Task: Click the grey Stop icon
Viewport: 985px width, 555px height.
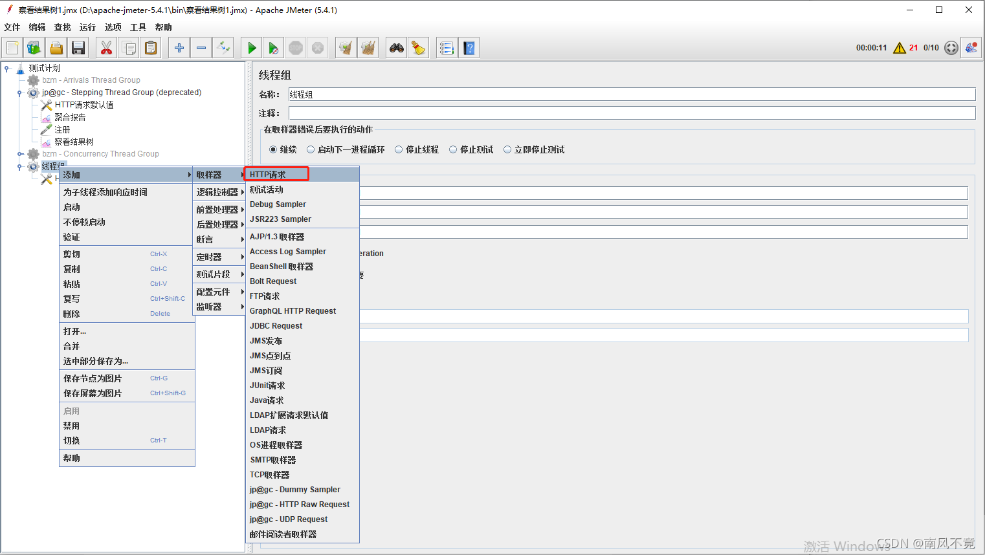Action: coord(296,48)
